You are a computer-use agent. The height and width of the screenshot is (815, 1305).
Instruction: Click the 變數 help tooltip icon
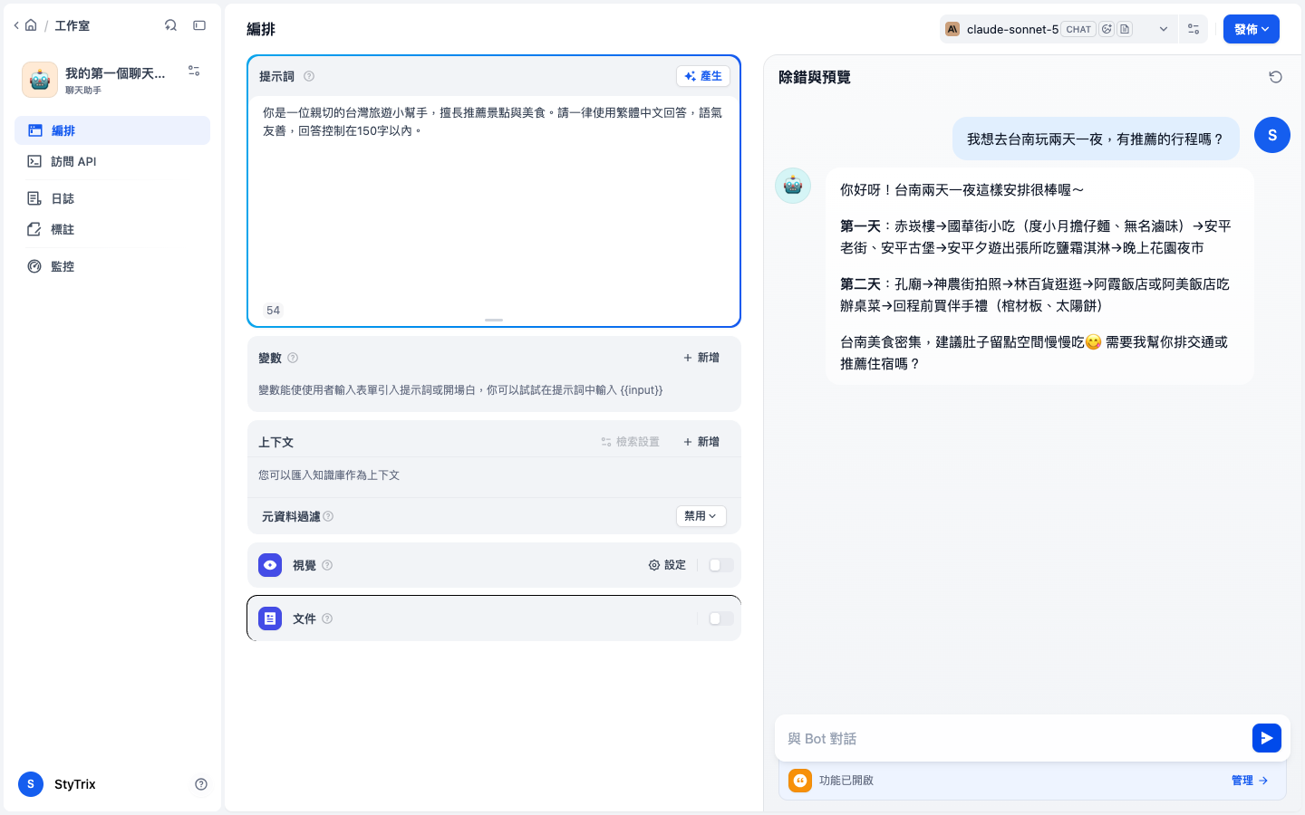293,358
